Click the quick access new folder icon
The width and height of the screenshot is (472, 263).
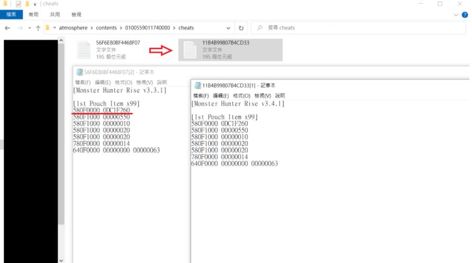click(27, 4)
